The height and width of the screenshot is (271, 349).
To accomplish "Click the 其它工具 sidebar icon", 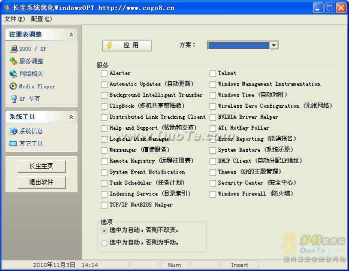I will coord(13,144).
